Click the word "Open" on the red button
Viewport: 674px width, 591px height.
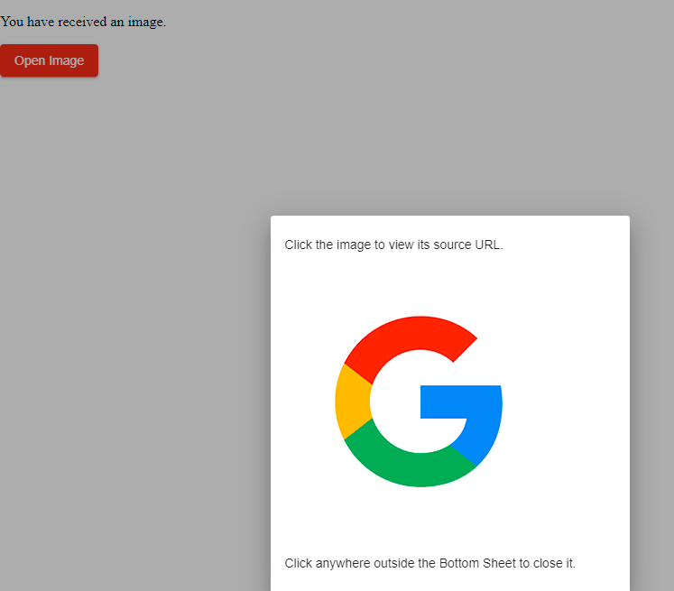pyautogui.click(x=30, y=60)
